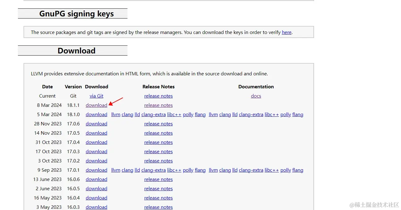Open 17.0.1 clang-extra documentation link

tap(251, 170)
